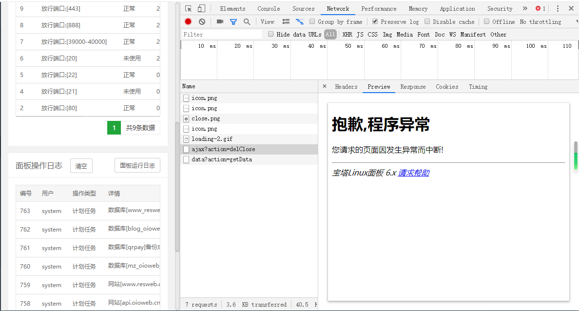The width and height of the screenshot is (579, 311).
Task: Filter requests by JS
Action: 360,34
